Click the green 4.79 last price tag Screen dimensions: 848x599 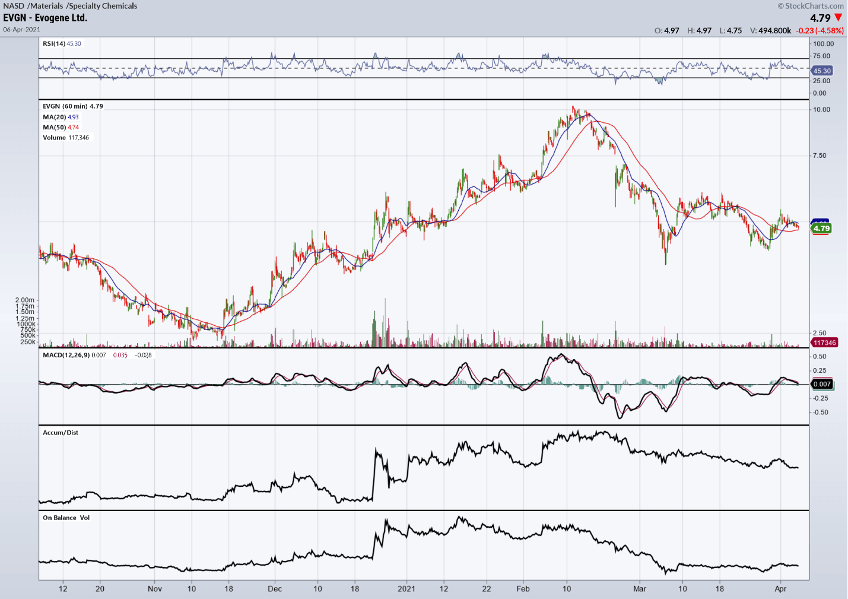(821, 229)
